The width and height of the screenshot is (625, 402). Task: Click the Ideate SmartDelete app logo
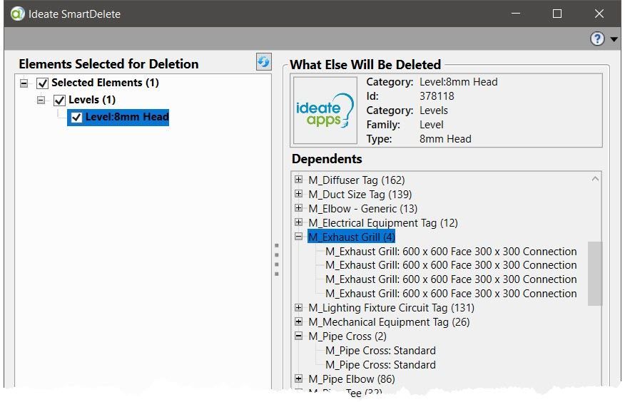tap(18, 14)
